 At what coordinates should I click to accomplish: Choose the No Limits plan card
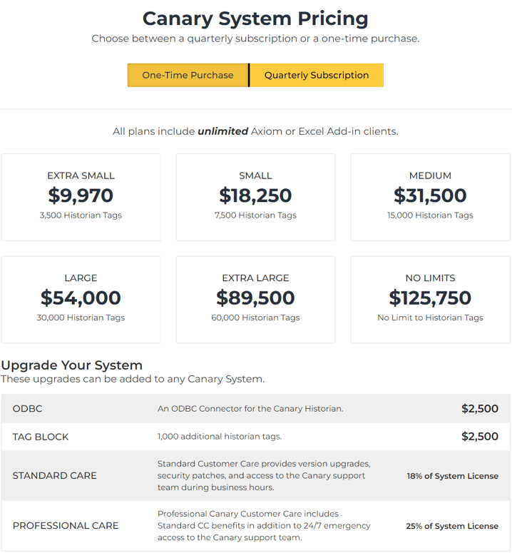430,300
